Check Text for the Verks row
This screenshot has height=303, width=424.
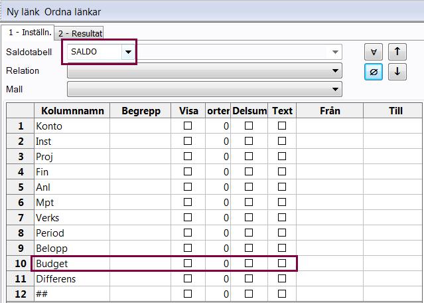282,217
